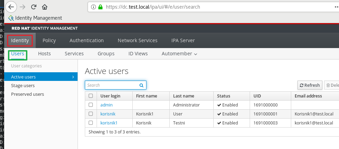The image size is (339, 149).
Task: Check the box for user korisnik1
Action: 91,123
